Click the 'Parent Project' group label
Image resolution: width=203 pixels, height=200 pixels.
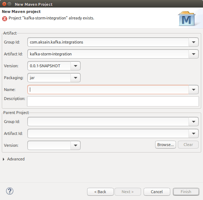pyautogui.click(x=16, y=113)
